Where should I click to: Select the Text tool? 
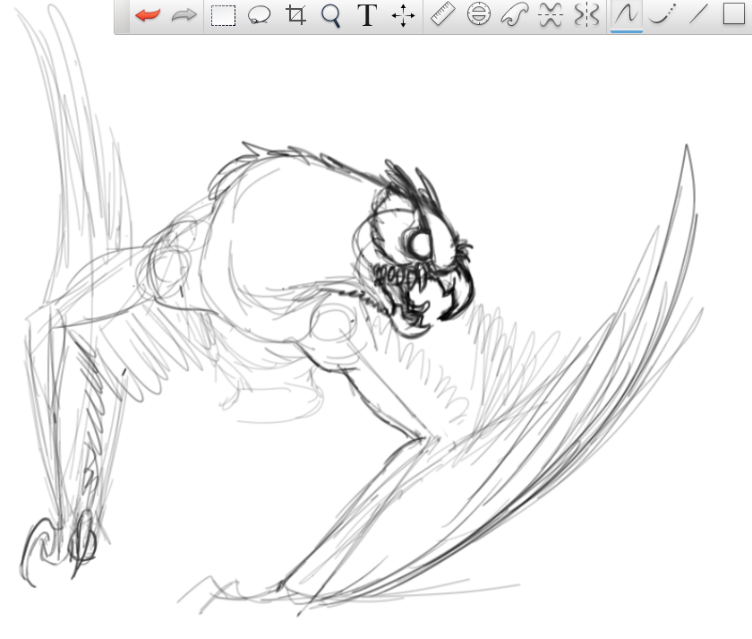367,15
